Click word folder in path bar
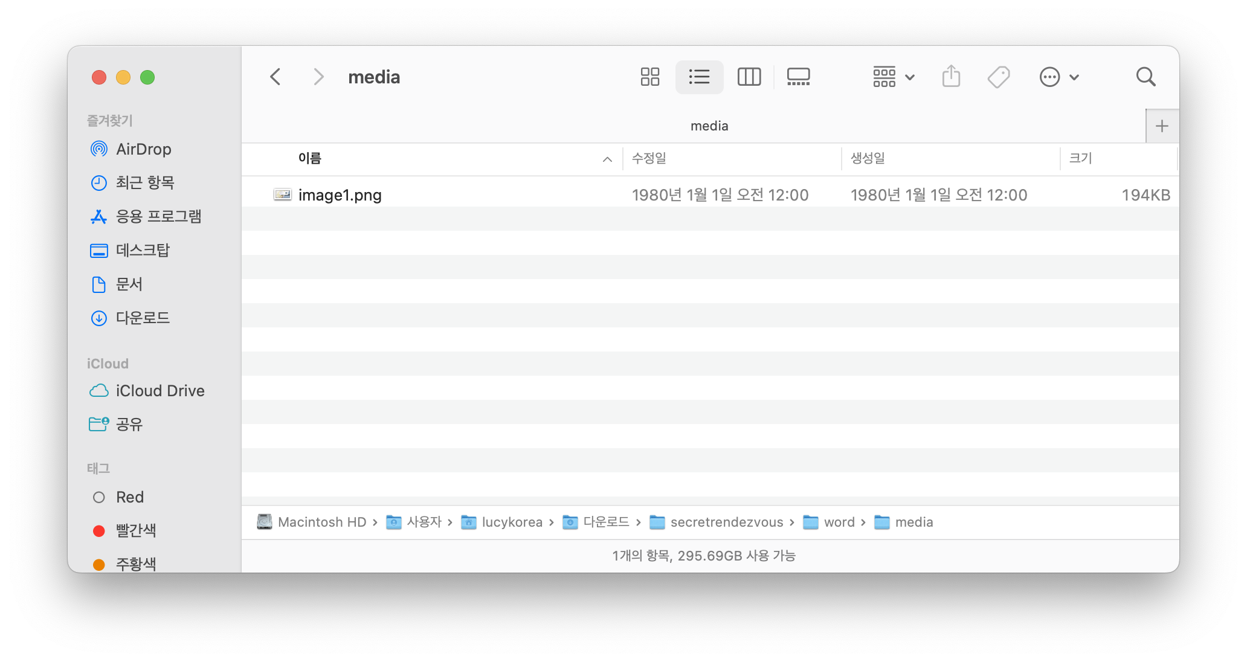The image size is (1247, 662). [x=829, y=522]
